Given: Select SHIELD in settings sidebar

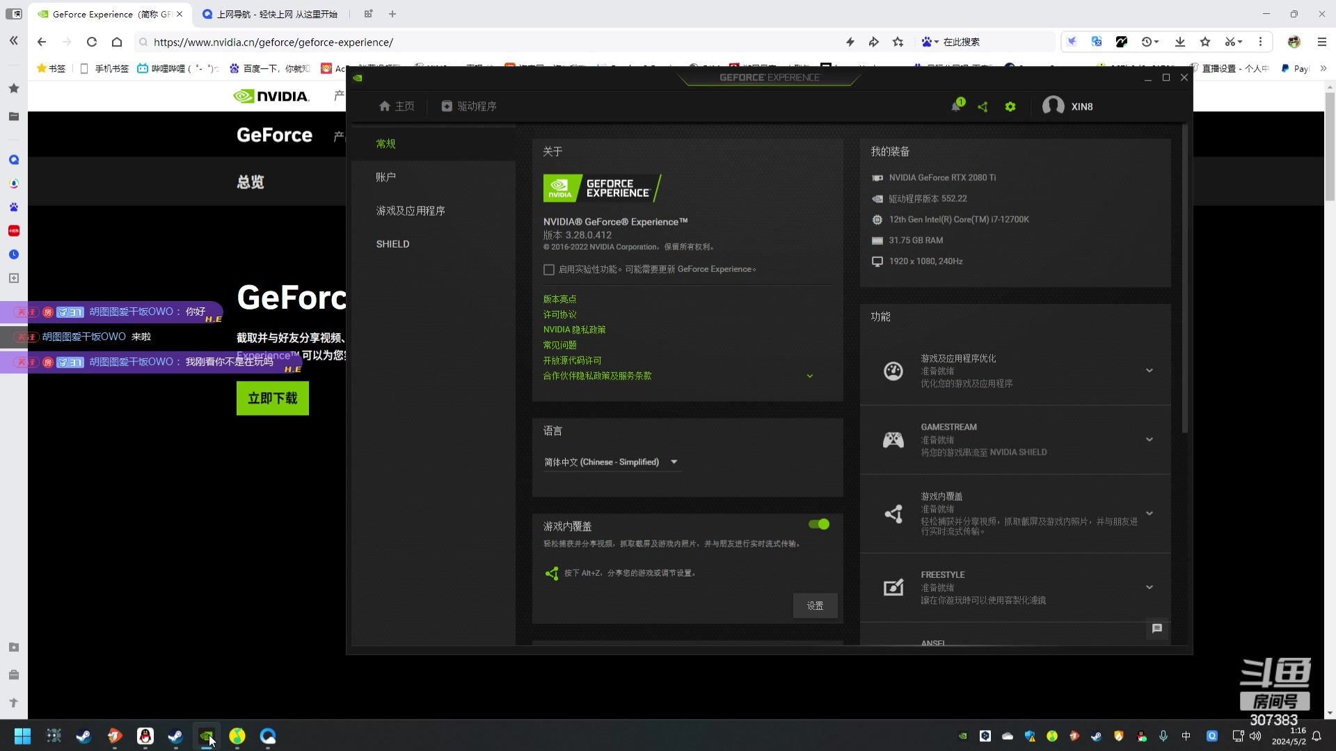Looking at the screenshot, I should coord(434,244).
